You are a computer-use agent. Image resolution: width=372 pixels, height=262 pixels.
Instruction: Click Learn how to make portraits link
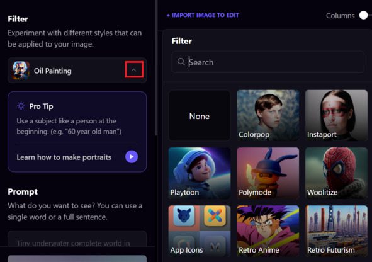(x=64, y=157)
